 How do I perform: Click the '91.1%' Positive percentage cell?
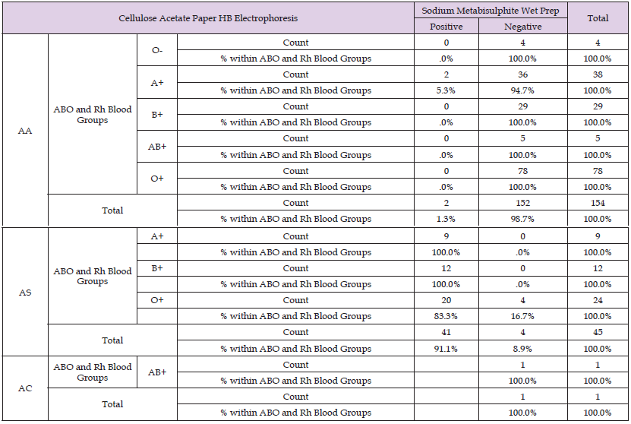[x=446, y=349]
